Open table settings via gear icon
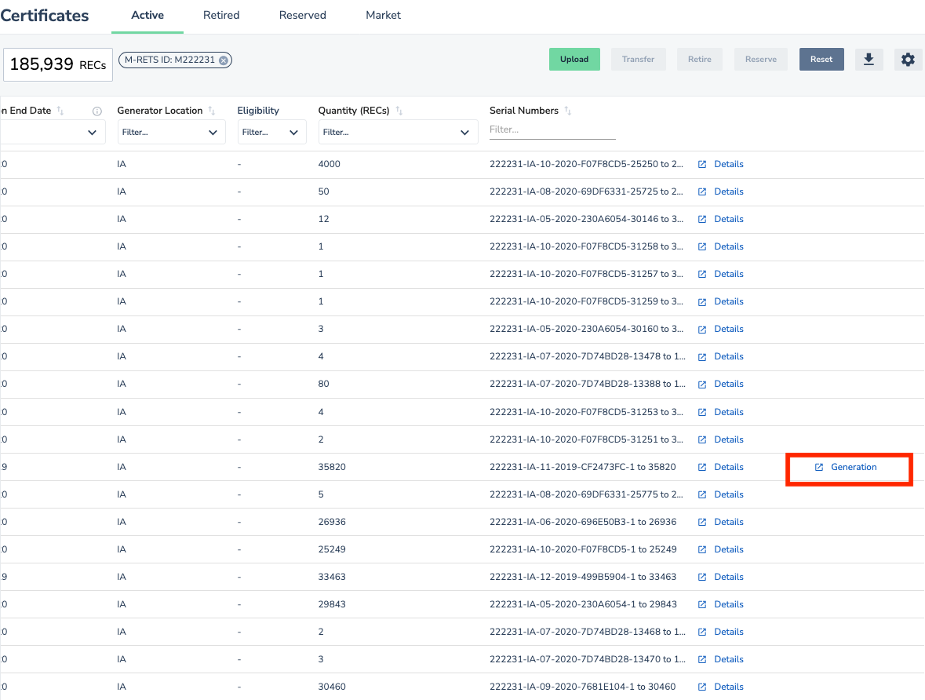925x700 pixels. pos(908,59)
